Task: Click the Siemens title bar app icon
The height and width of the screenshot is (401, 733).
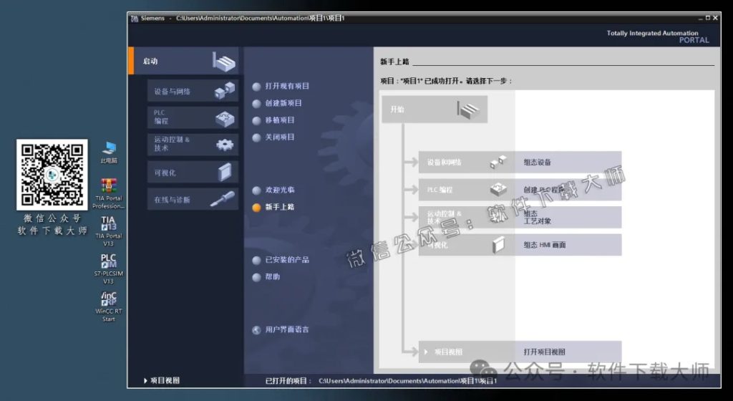Action: 135,18
